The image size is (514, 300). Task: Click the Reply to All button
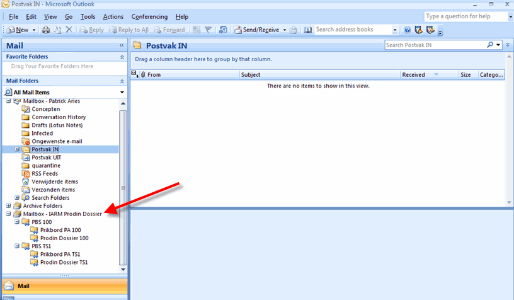coord(129,30)
